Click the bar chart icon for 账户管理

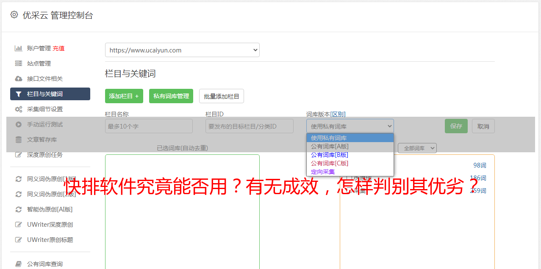[19, 48]
